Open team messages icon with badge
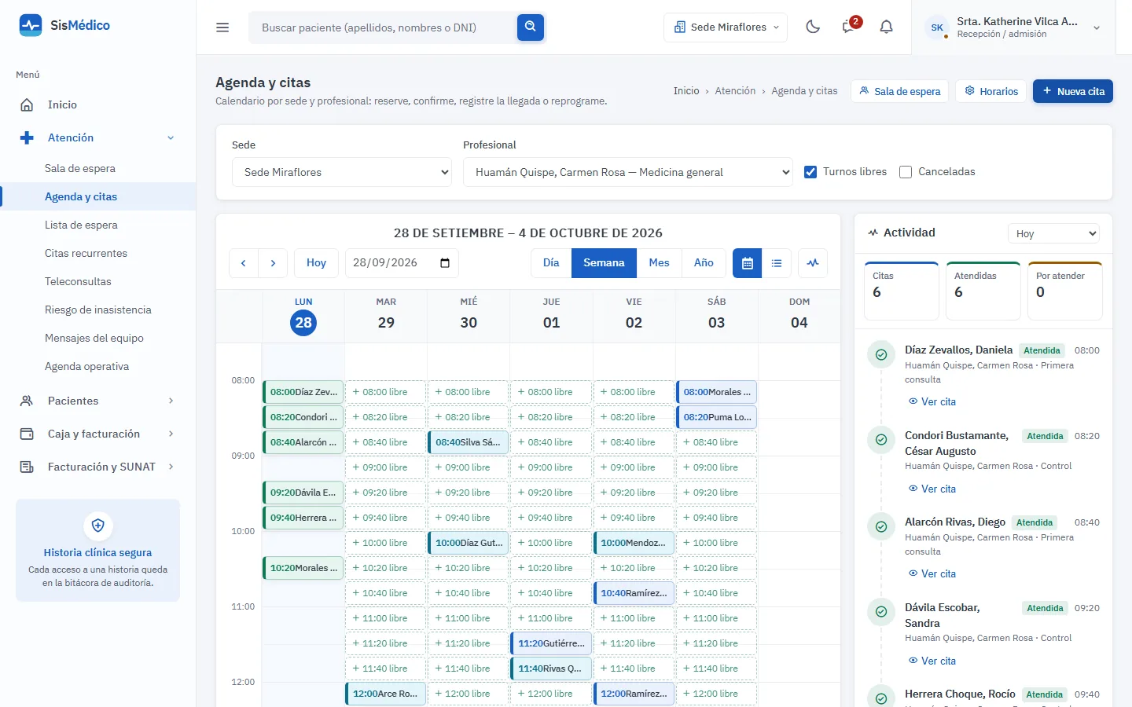The width and height of the screenshot is (1132, 707). tap(850, 27)
